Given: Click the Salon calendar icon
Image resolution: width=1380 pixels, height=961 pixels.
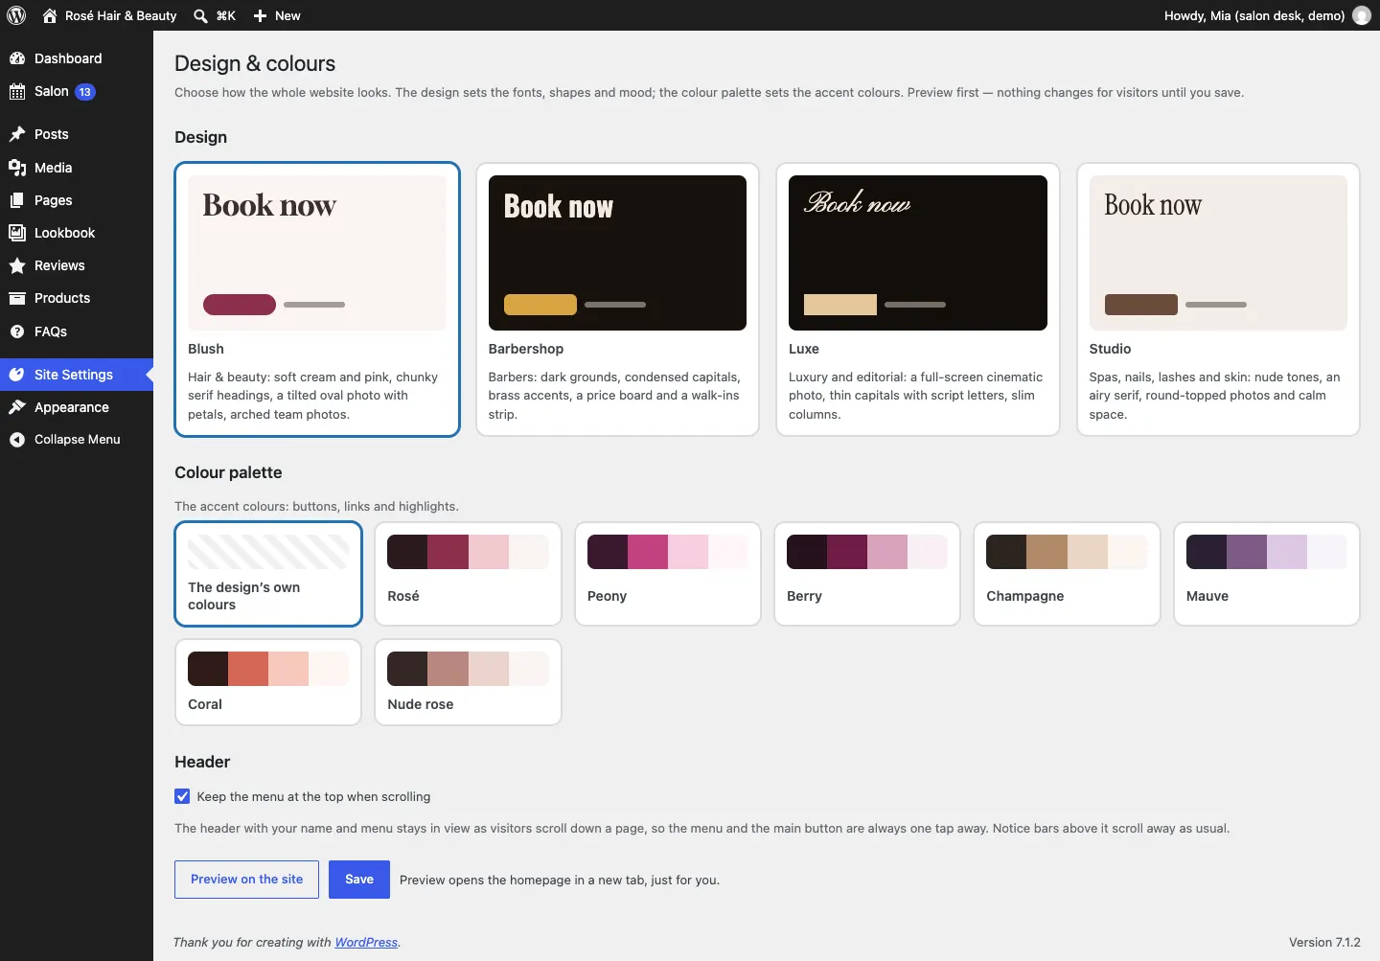Looking at the screenshot, I should tap(17, 92).
